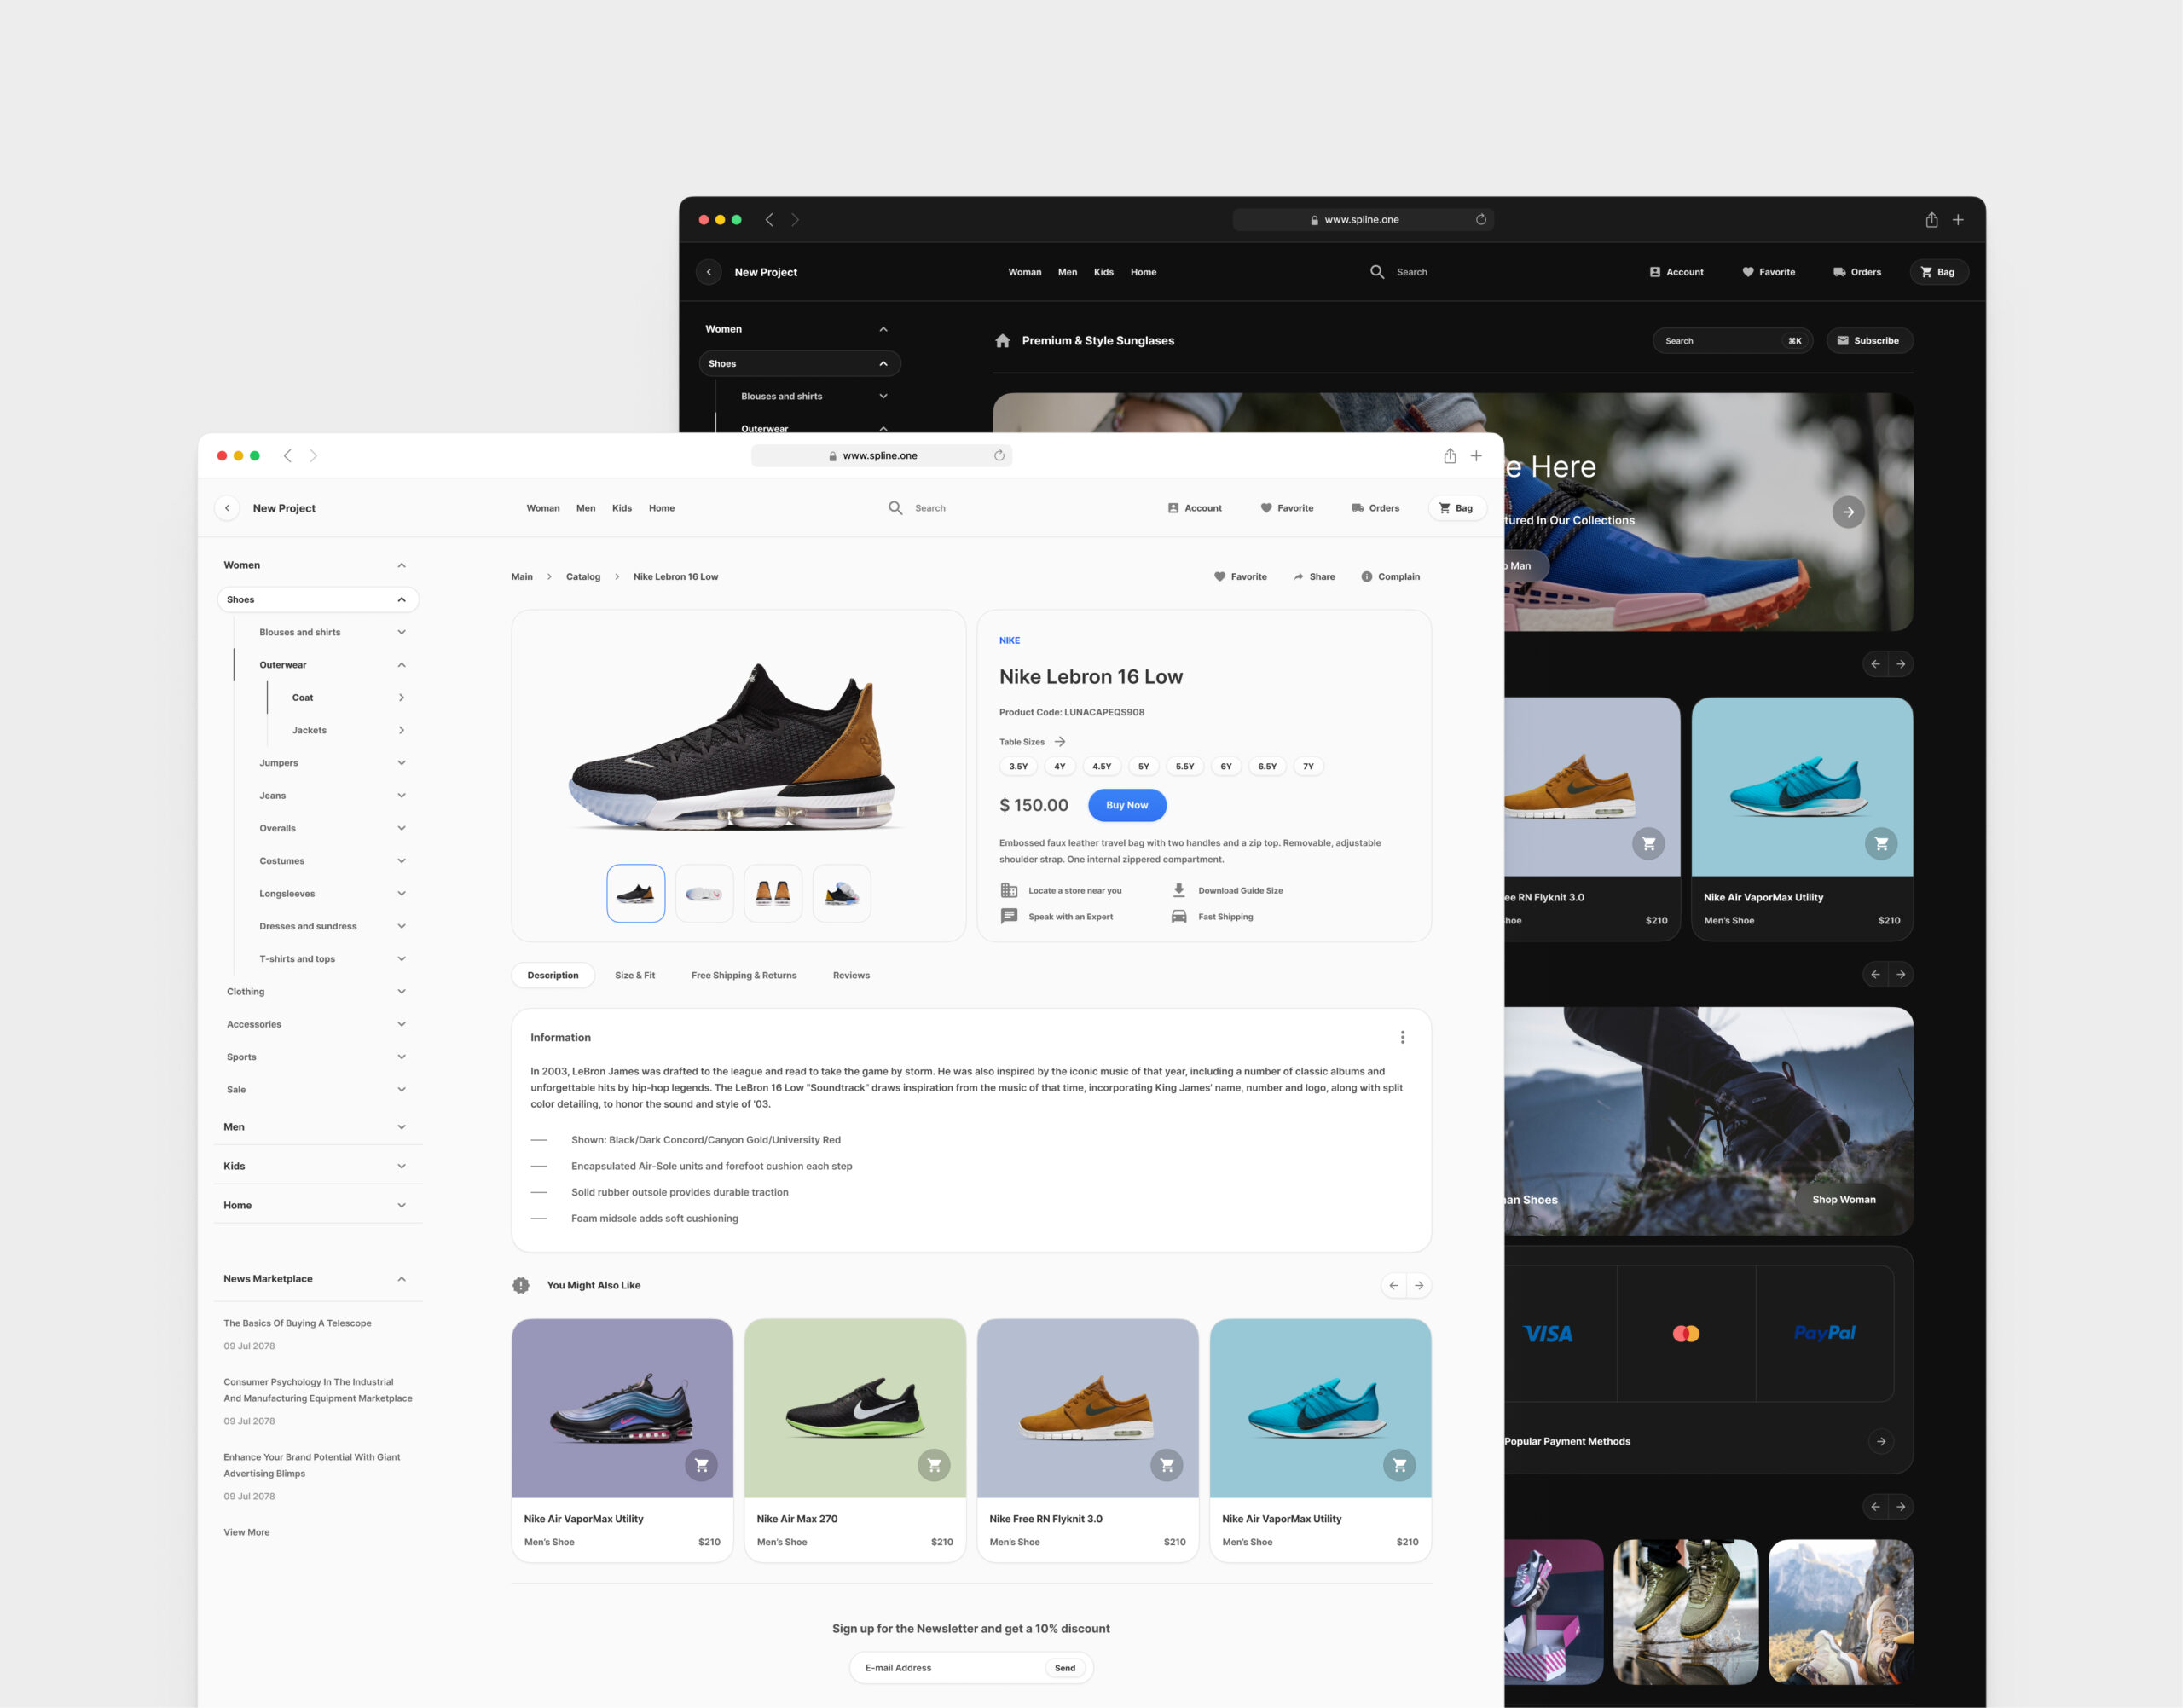Screen dimensions: 2183x1708
Task: Open Orders in the front window header
Action: point(1375,508)
